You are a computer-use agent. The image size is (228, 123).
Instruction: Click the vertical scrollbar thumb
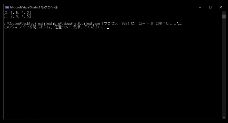click(224, 17)
